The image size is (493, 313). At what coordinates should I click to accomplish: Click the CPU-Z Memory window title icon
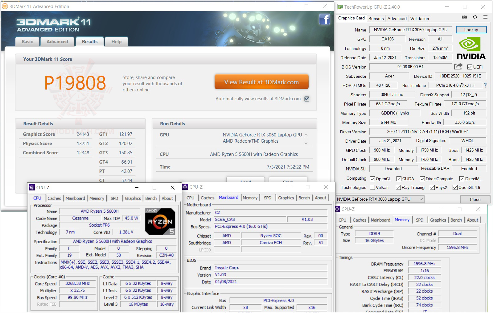(338, 209)
